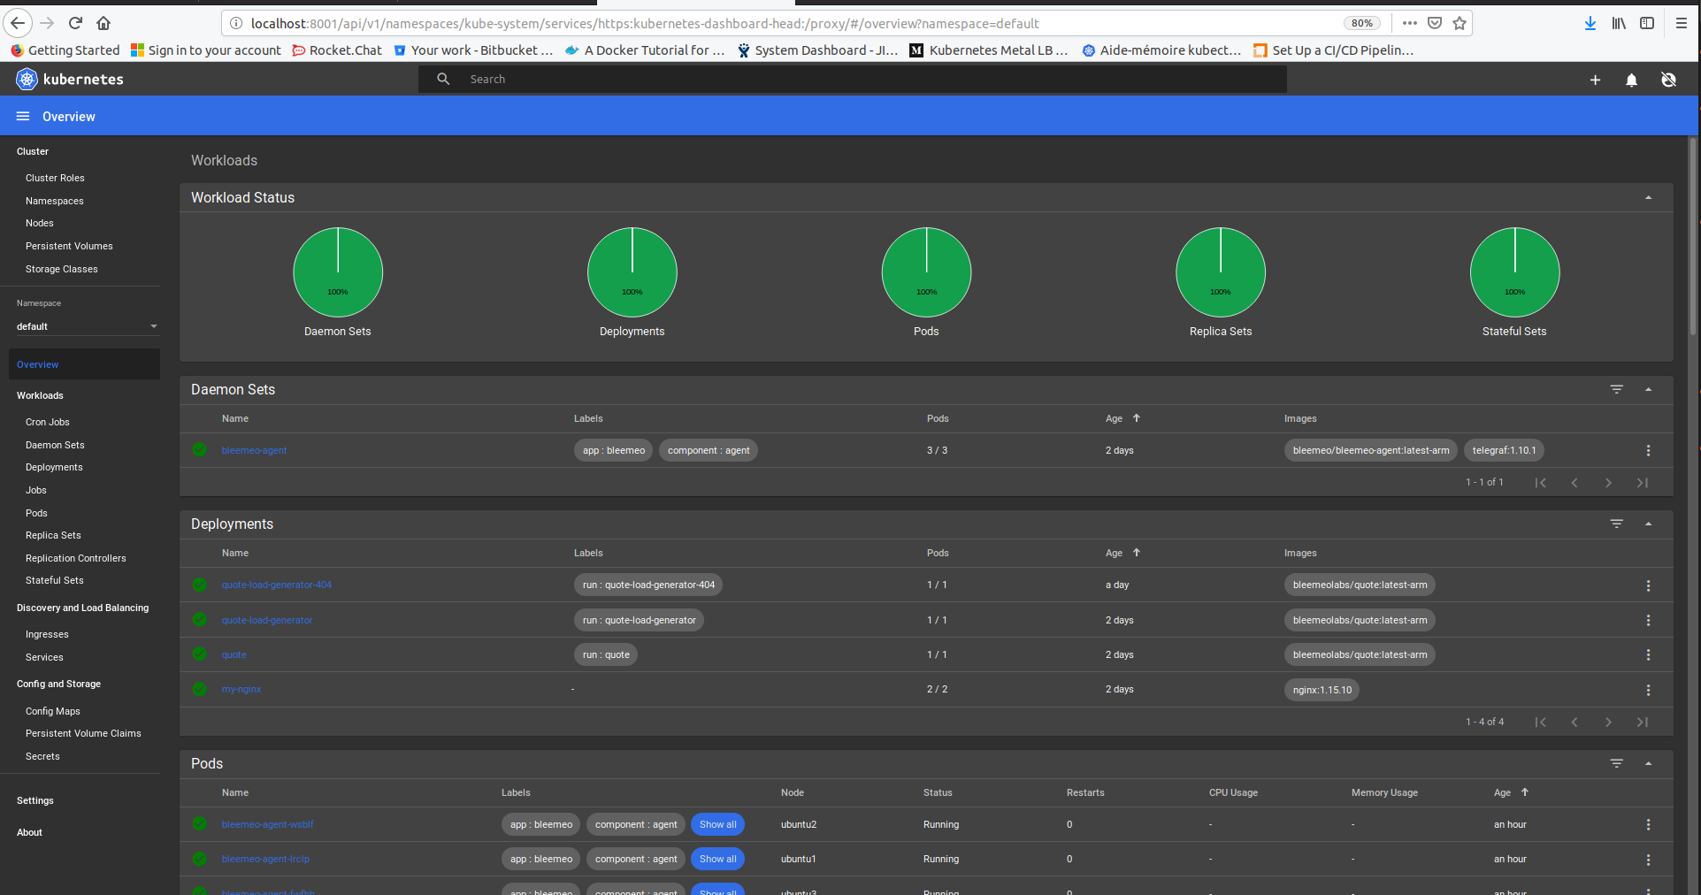Screen dimensions: 1701x895
Task: Toggle tracking protection shield icon
Action: [x=1433, y=23]
